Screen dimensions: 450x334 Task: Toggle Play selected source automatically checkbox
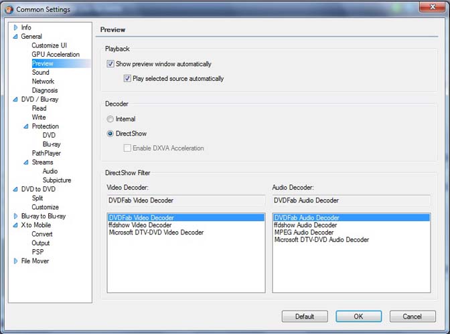pos(127,78)
